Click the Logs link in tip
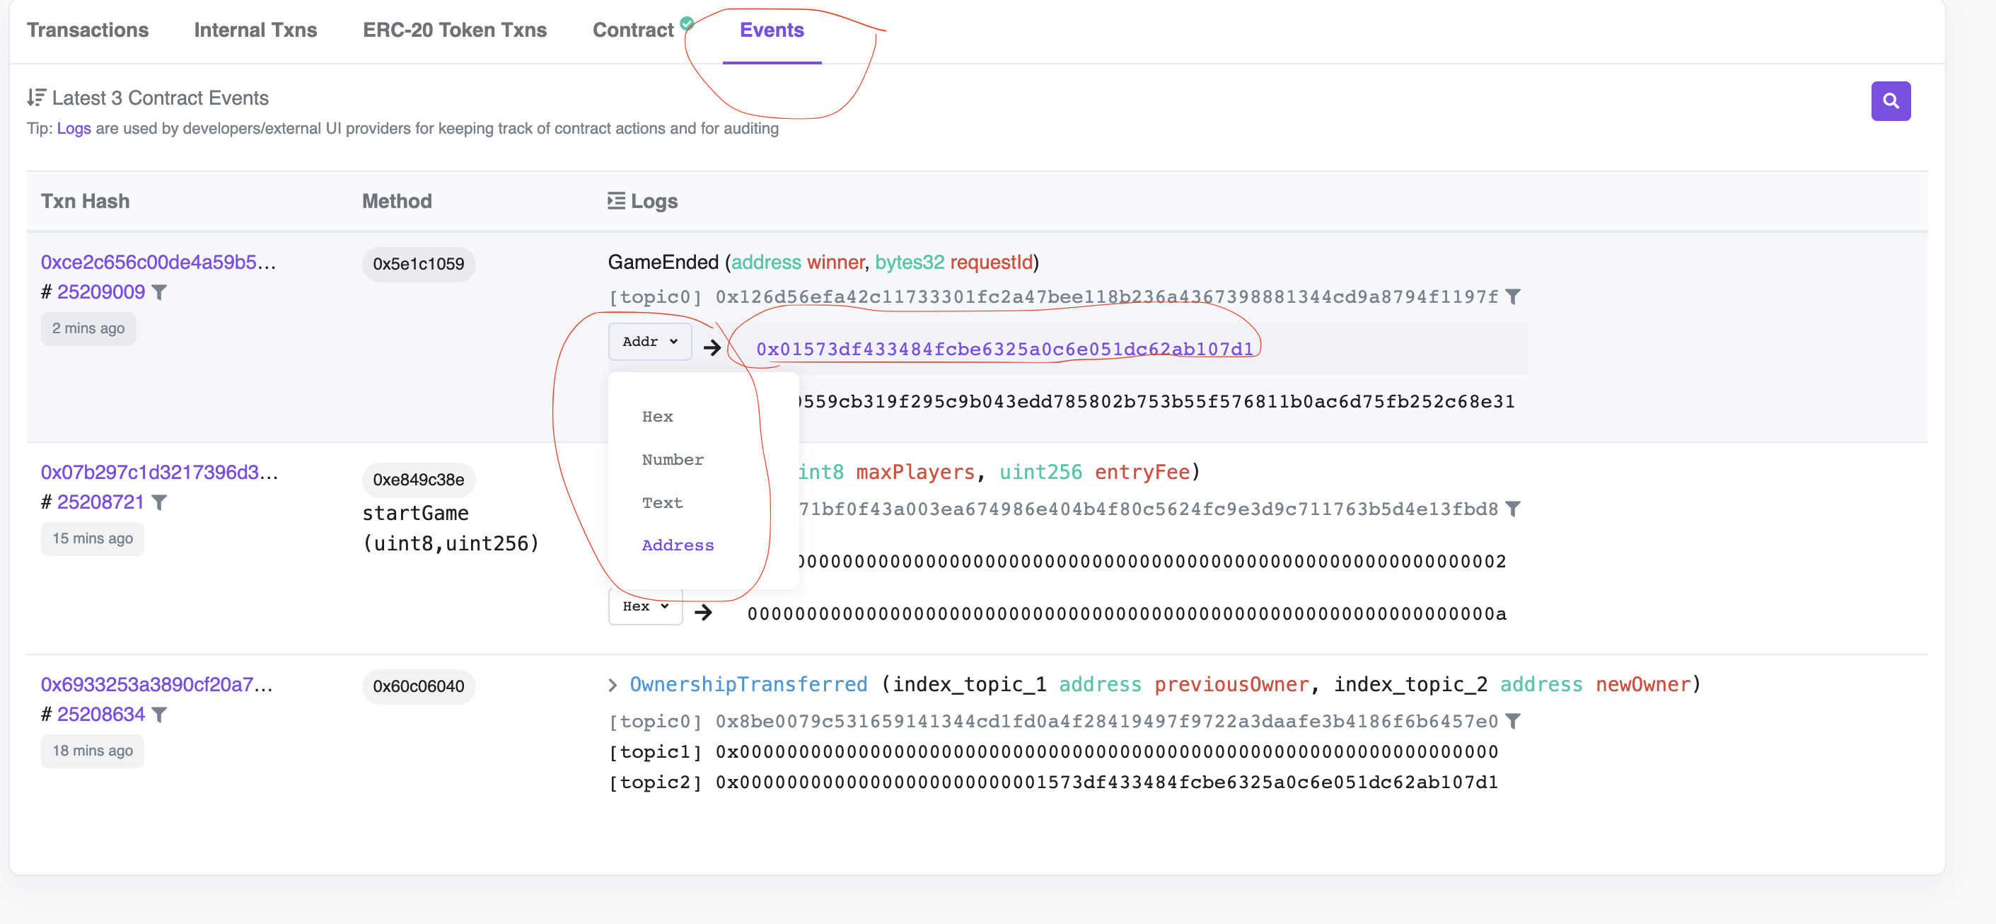This screenshot has height=924, width=1996. [74, 129]
